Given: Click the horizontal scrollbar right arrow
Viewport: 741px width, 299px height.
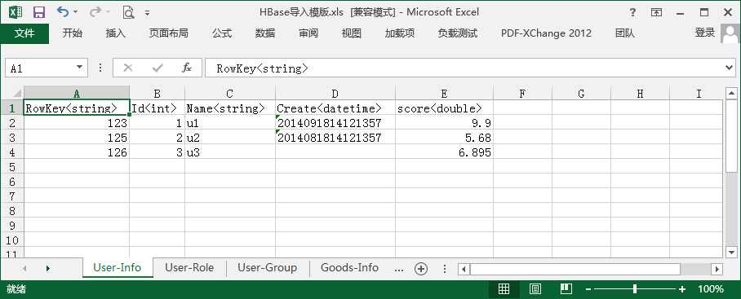Looking at the screenshot, I should click(x=717, y=270).
